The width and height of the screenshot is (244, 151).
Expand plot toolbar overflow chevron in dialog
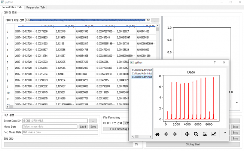coord(225,132)
